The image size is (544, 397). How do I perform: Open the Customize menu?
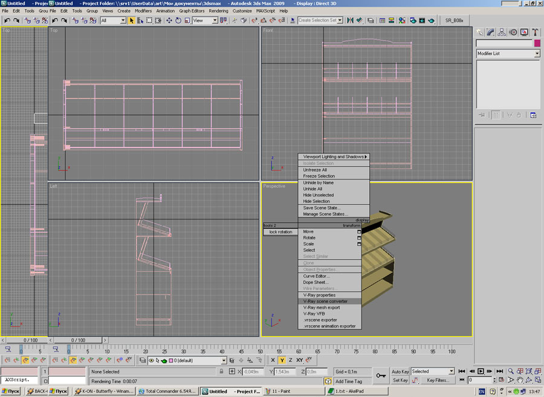pos(242,11)
